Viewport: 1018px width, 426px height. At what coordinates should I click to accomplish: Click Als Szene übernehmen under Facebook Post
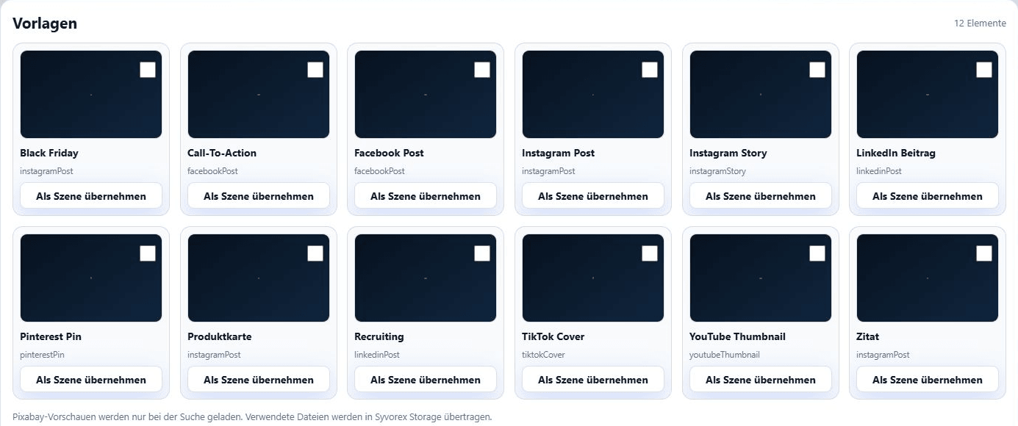(x=426, y=196)
